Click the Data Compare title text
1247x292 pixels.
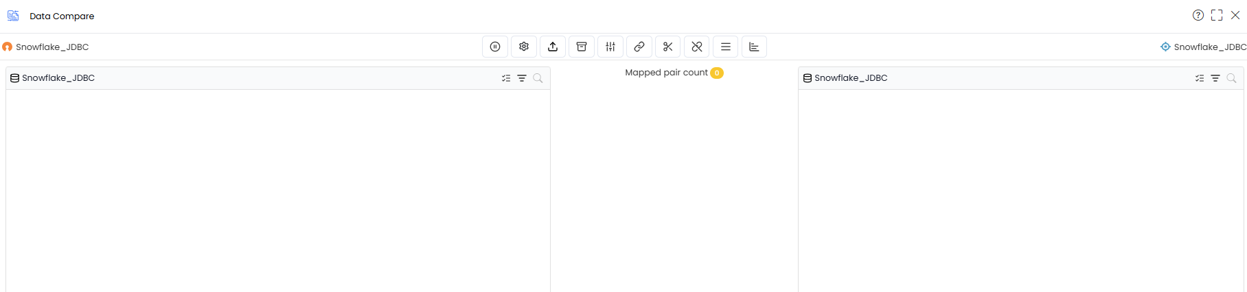pyautogui.click(x=62, y=16)
